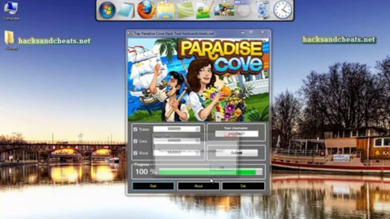
Task: Click the Exit button
Action: click(243, 186)
